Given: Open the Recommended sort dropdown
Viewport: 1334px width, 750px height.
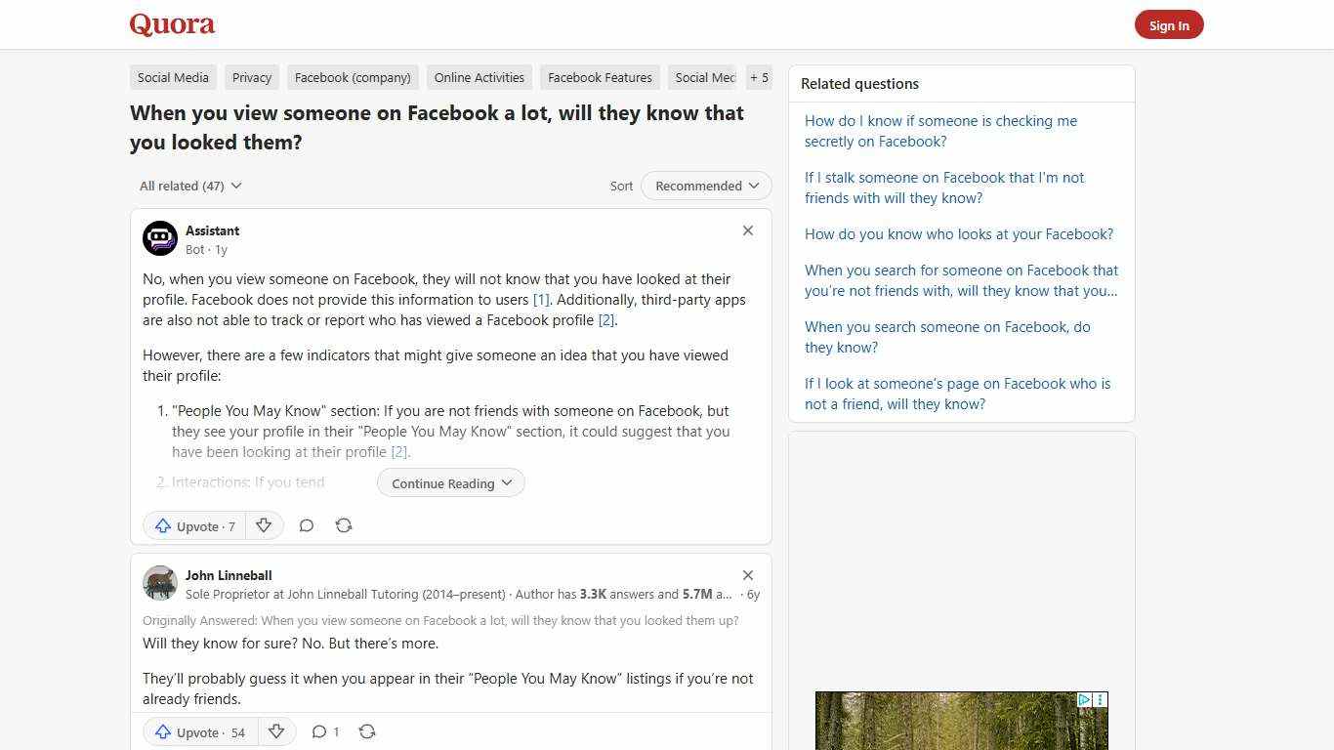Looking at the screenshot, I should 705,186.
